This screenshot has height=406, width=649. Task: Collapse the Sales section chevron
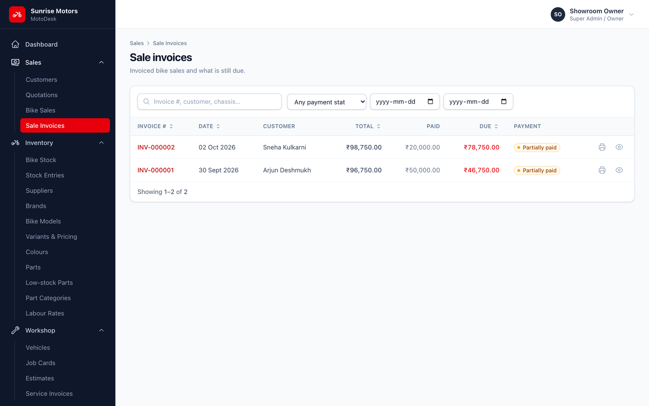(101, 63)
